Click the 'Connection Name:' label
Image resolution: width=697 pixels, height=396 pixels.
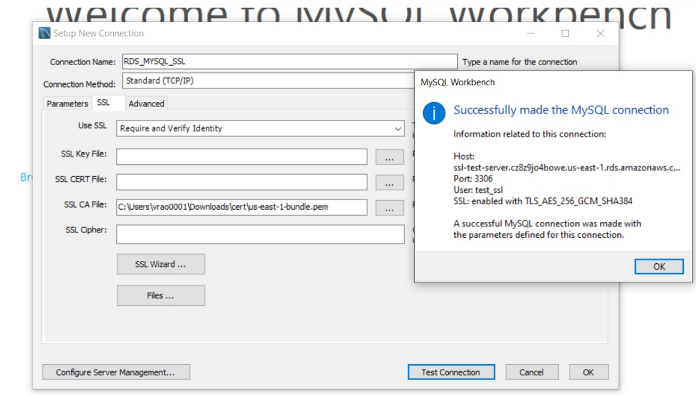point(82,62)
